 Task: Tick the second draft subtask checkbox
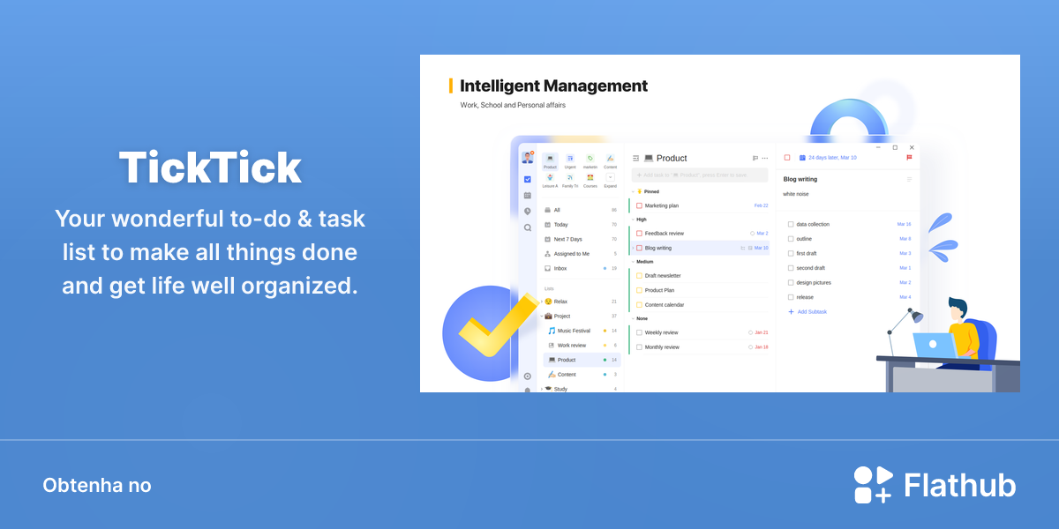(x=791, y=268)
